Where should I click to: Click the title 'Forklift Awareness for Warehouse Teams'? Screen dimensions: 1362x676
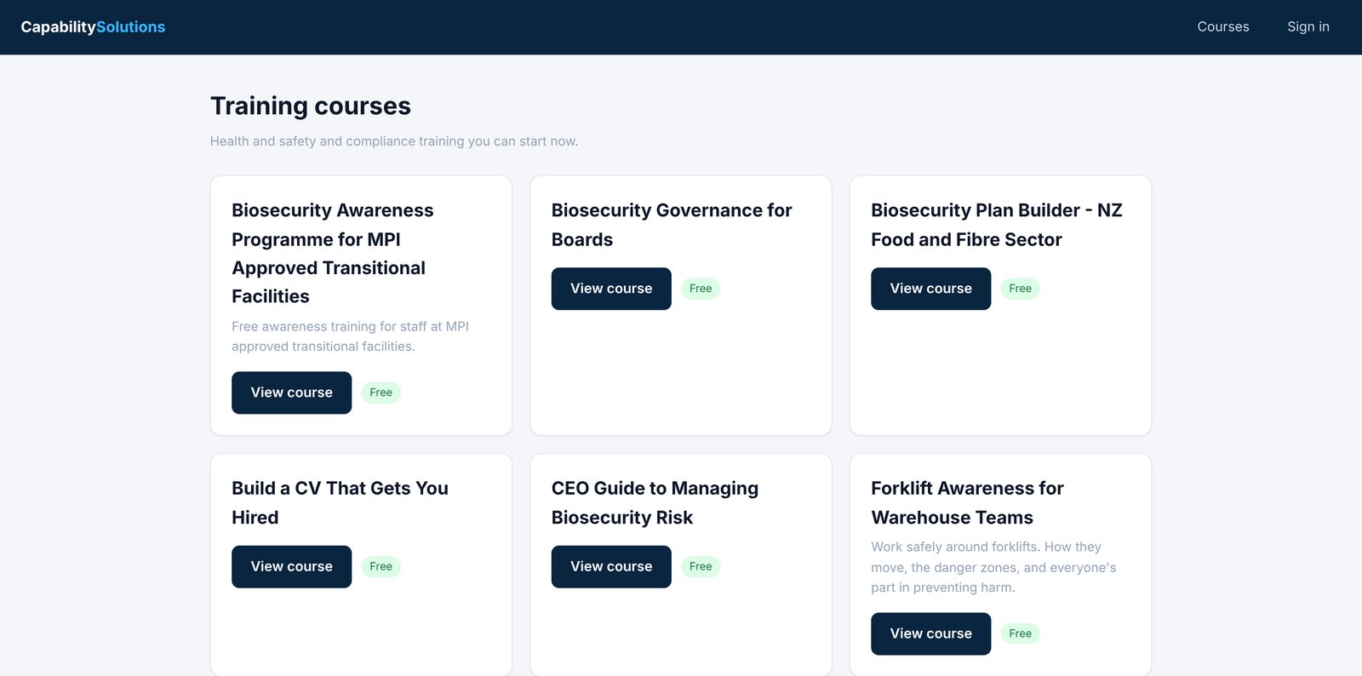tap(967, 502)
